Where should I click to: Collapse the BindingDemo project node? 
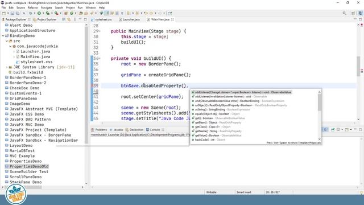[x=3, y=36]
